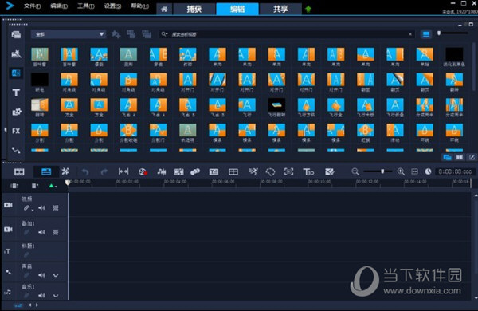This screenshot has width=478, height=311.
Task: Click the timeline zoom level slider
Action: tap(378, 171)
